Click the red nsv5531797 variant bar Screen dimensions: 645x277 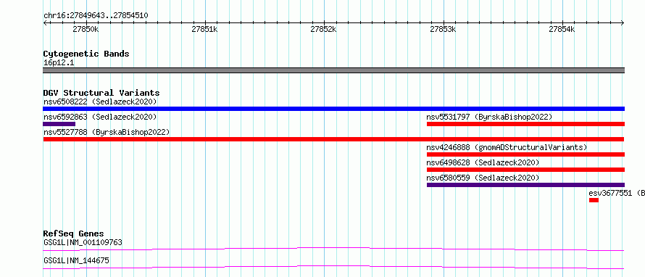pos(525,124)
